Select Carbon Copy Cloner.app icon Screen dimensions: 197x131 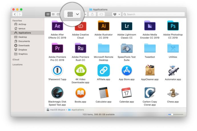point(150,93)
